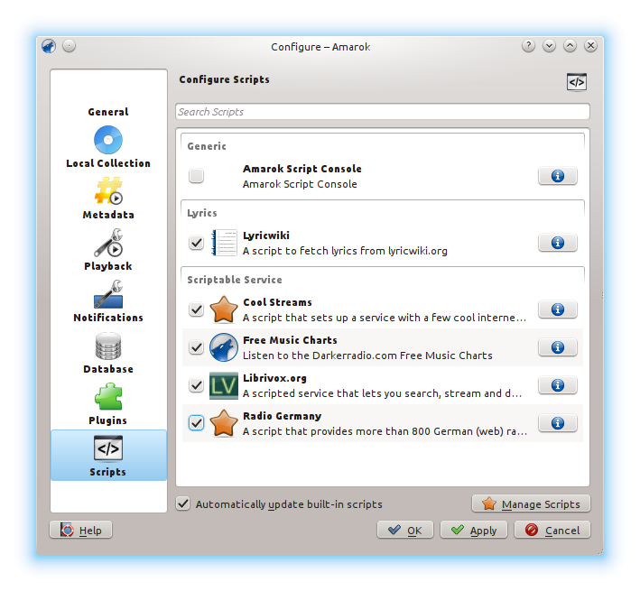Show info for Radio Germany script

[558, 423]
